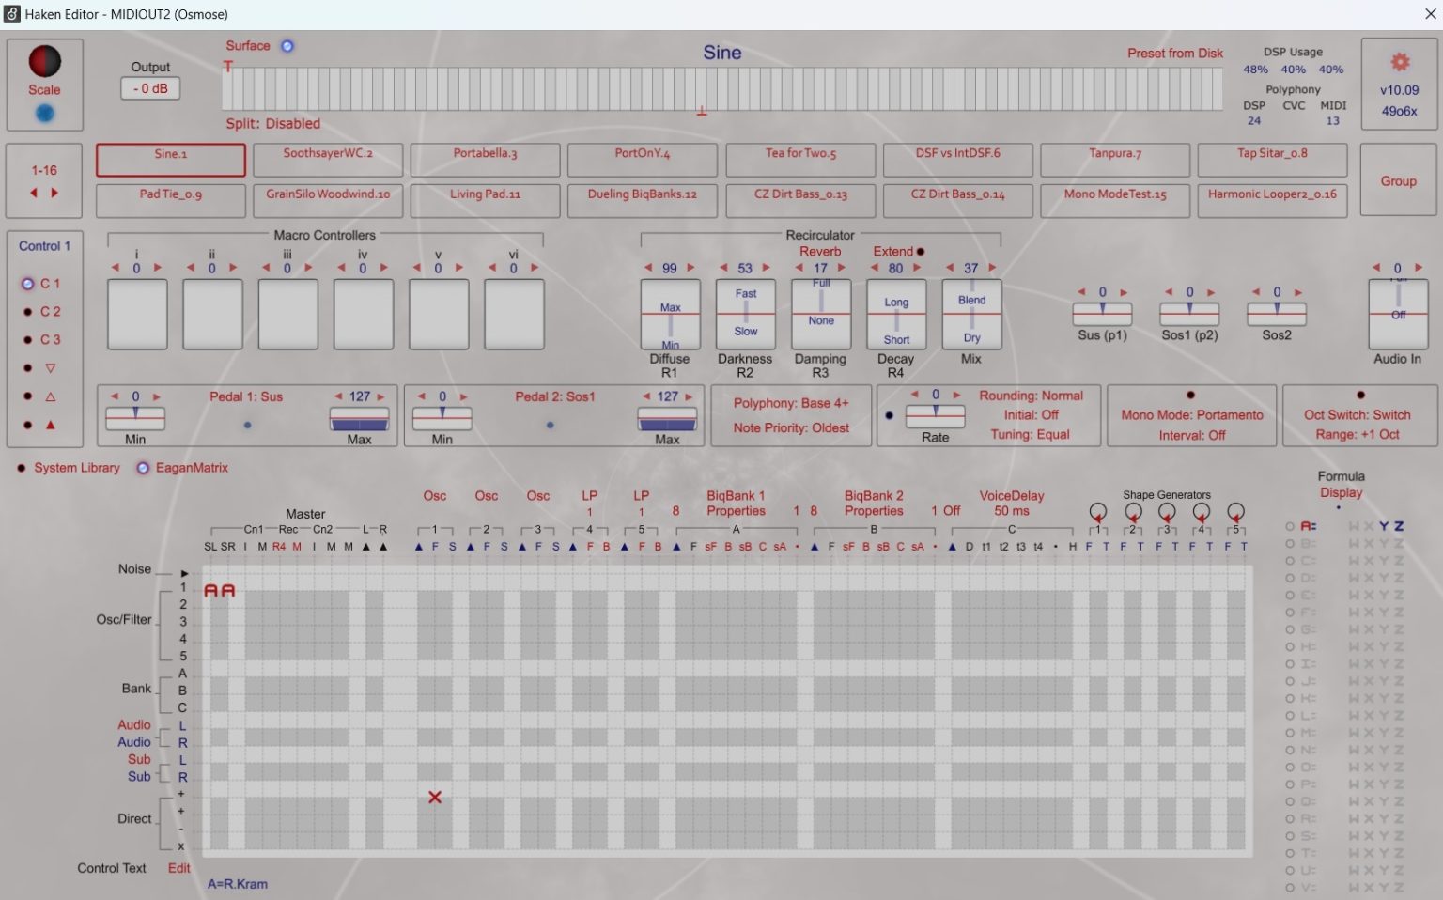Open Oct Switch: Switch setting

(1358, 414)
